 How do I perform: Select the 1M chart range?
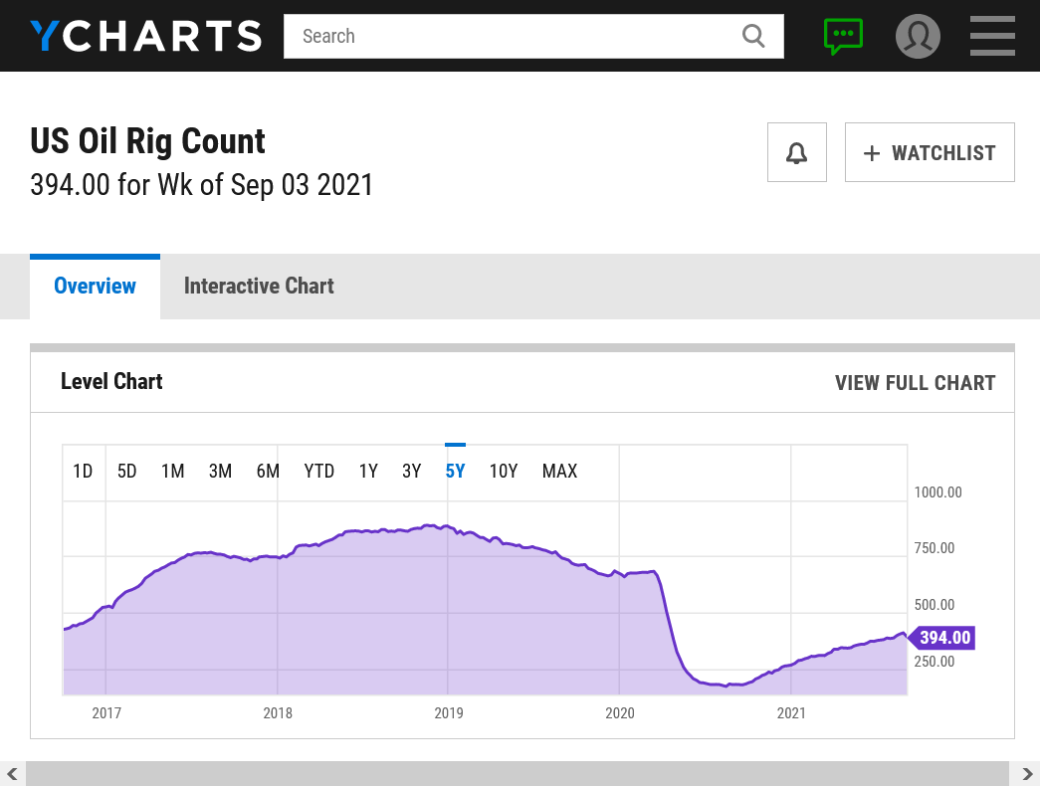pos(172,471)
